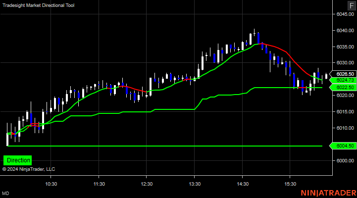Click the 13:30 time axis label
This screenshot has height=198, width=357.
coord(195,184)
